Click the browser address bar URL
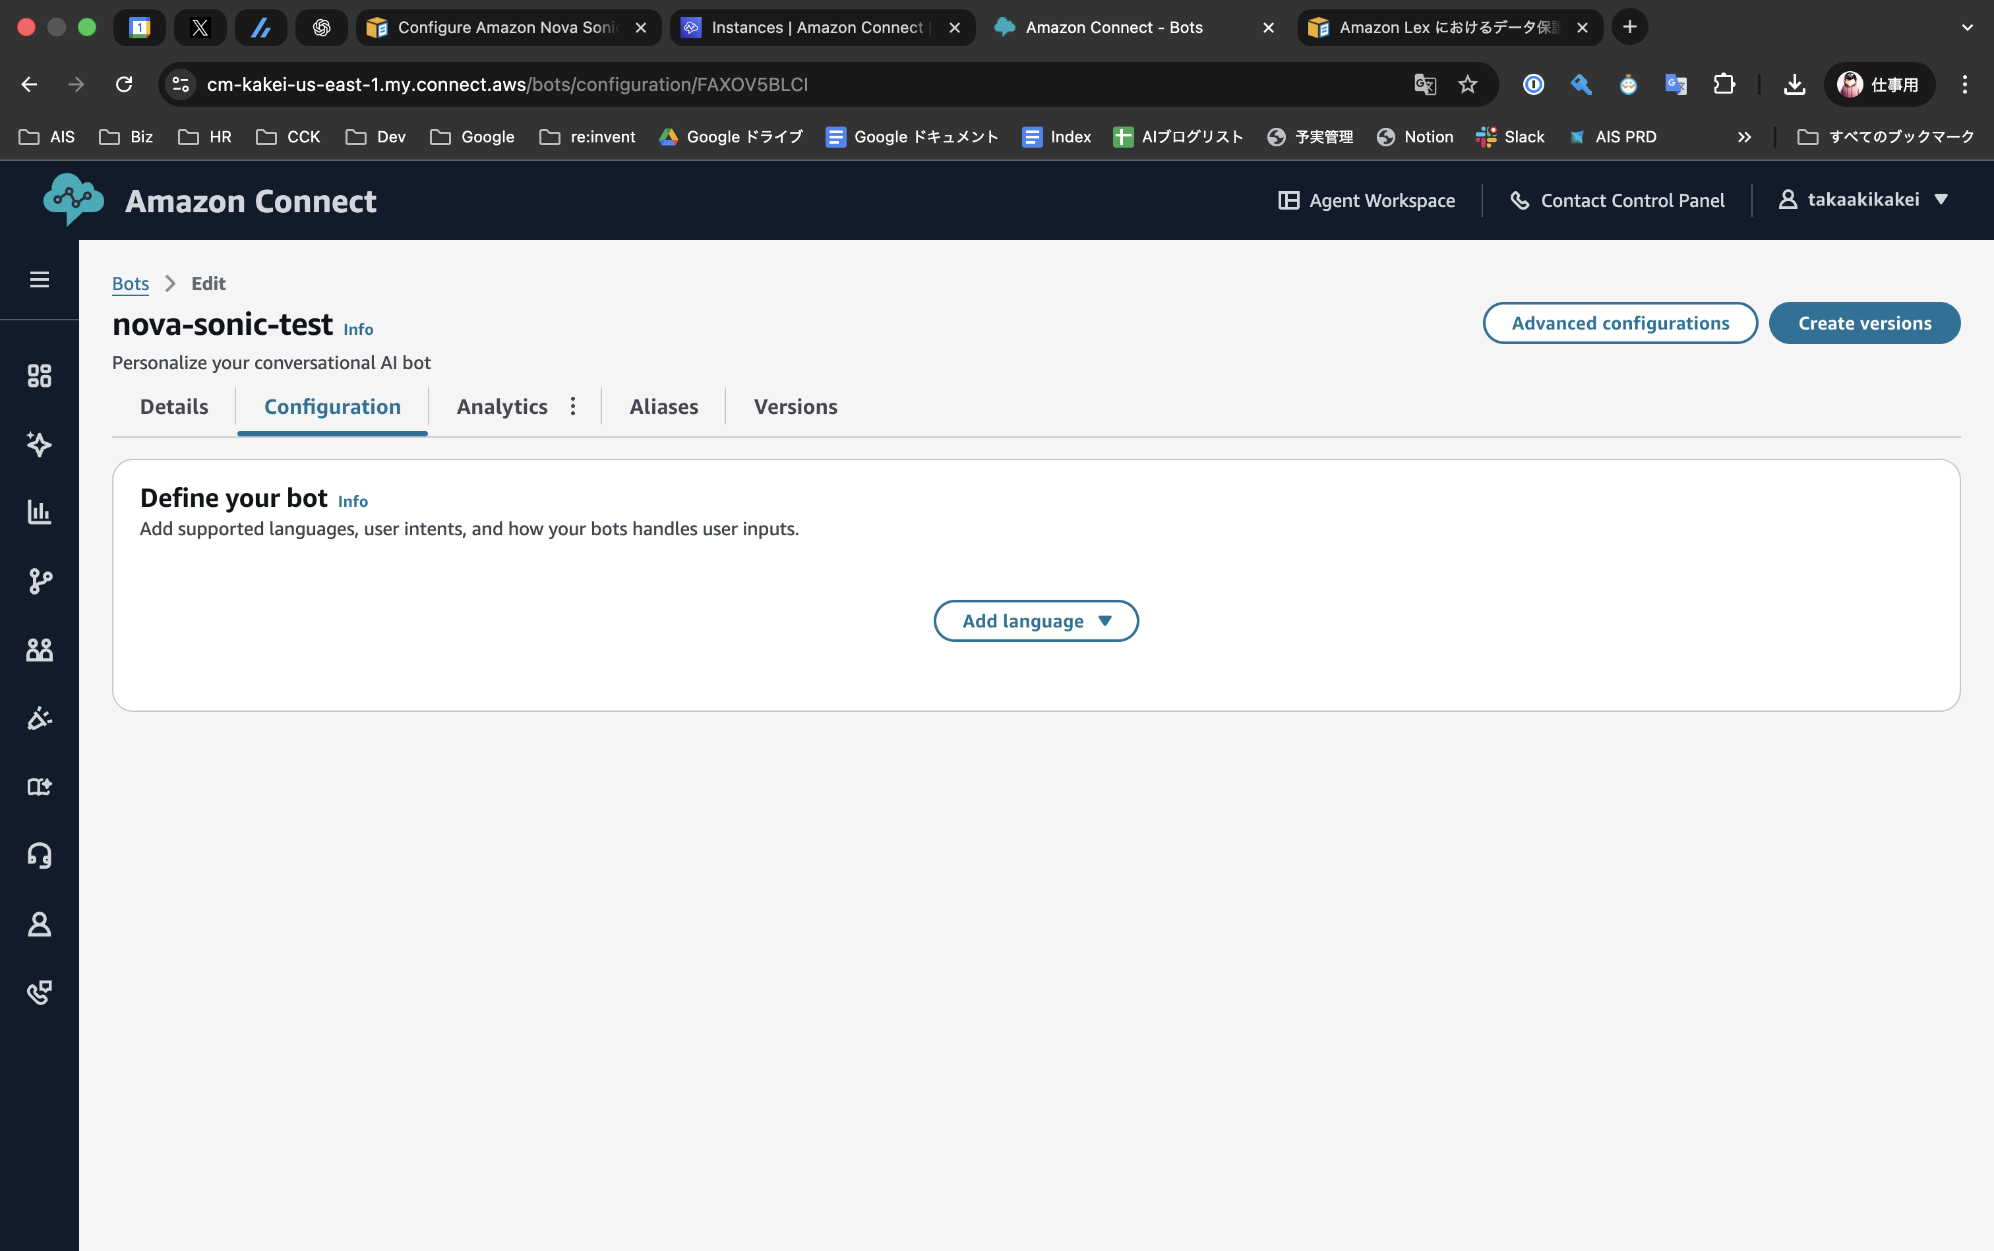Viewport: 1994px width, 1251px height. tap(506, 84)
